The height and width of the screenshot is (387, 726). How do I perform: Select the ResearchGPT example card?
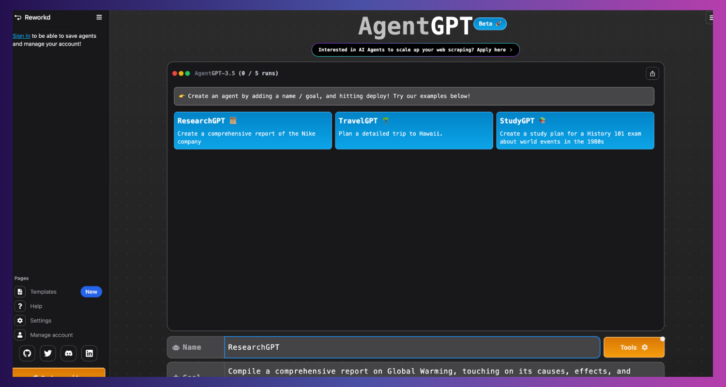click(253, 131)
